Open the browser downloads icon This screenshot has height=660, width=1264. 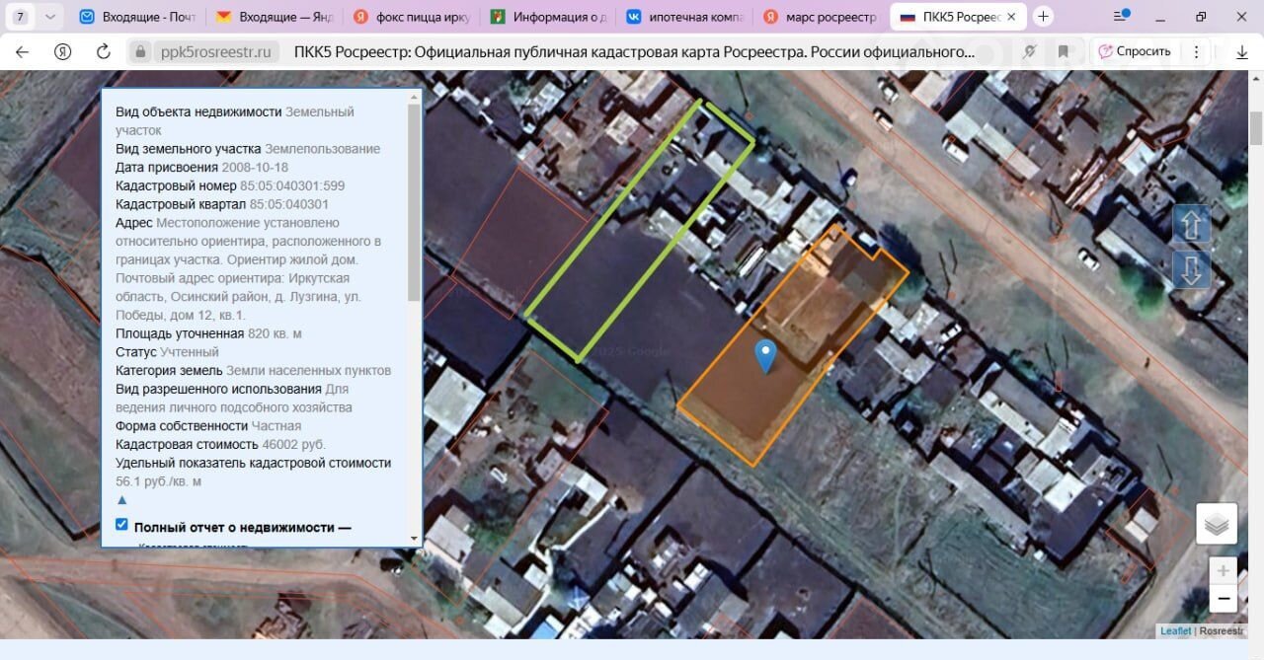[1242, 52]
